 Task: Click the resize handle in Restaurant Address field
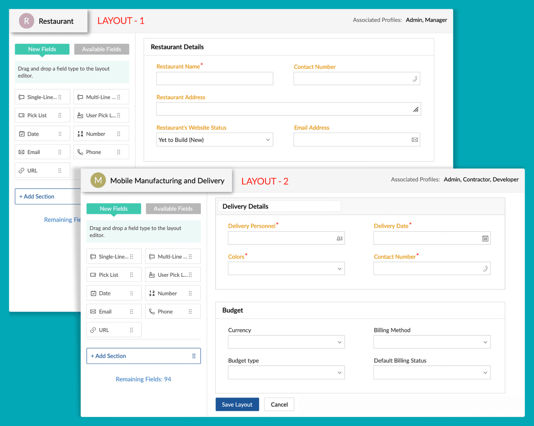[x=416, y=109]
